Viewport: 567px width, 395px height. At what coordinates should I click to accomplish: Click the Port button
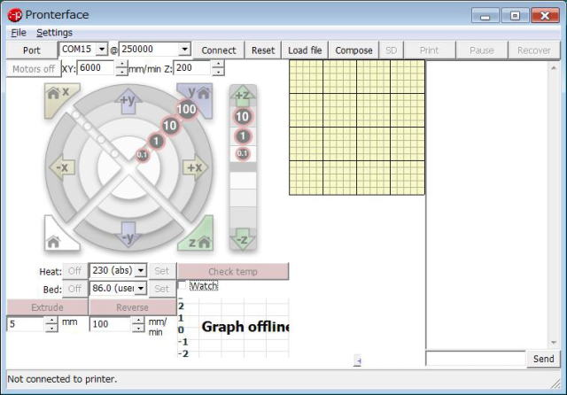point(32,50)
